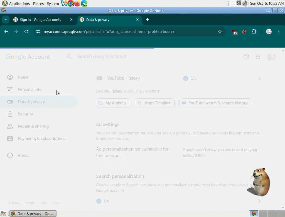Open the Chrome profile avatar
285x217 pixels.
click(x=269, y=32)
